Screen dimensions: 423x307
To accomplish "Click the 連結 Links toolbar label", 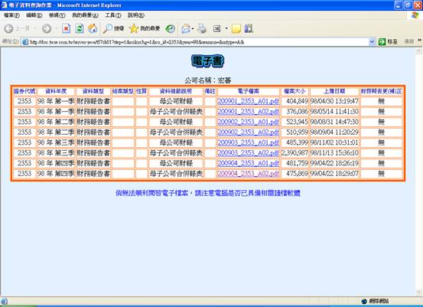I will click(409, 41).
